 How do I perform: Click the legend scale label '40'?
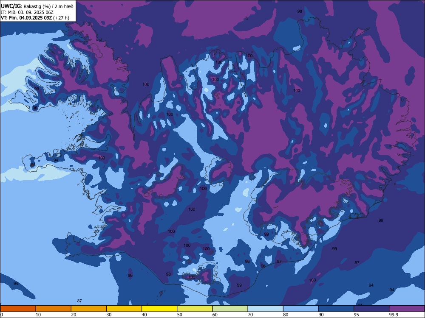[x=144, y=315]
